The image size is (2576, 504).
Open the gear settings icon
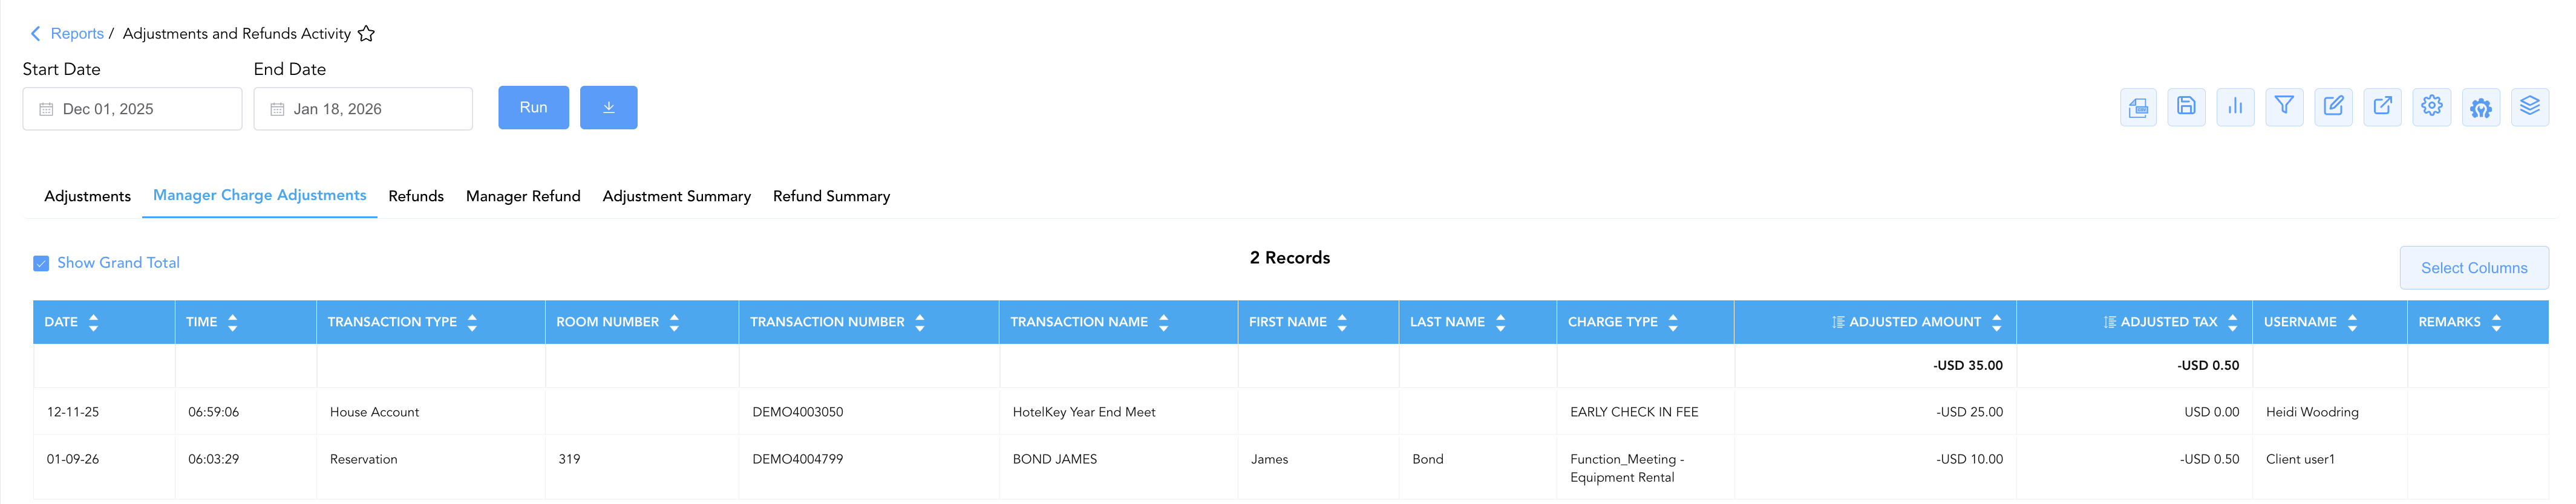click(2432, 108)
